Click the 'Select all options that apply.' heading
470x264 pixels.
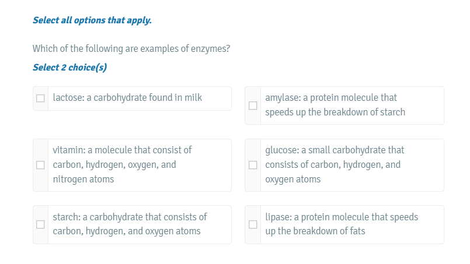click(x=92, y=20)
